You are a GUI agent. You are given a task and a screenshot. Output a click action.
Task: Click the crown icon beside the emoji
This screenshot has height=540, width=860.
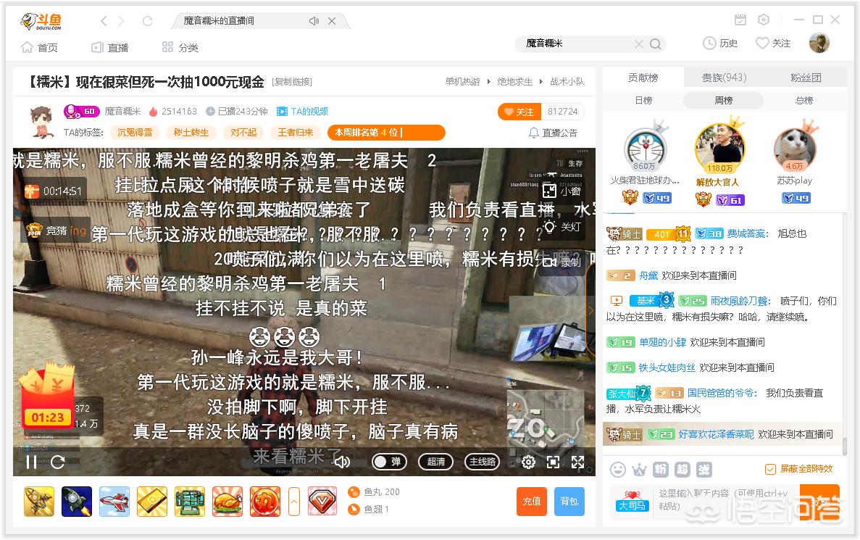pos(640,470)
